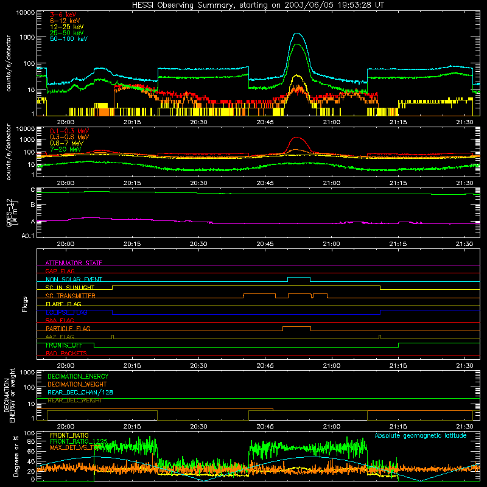The width and height of the screenshot is (487, 487).
Task: Click the Flags vertical axis title
Action: tap(25, 304)
